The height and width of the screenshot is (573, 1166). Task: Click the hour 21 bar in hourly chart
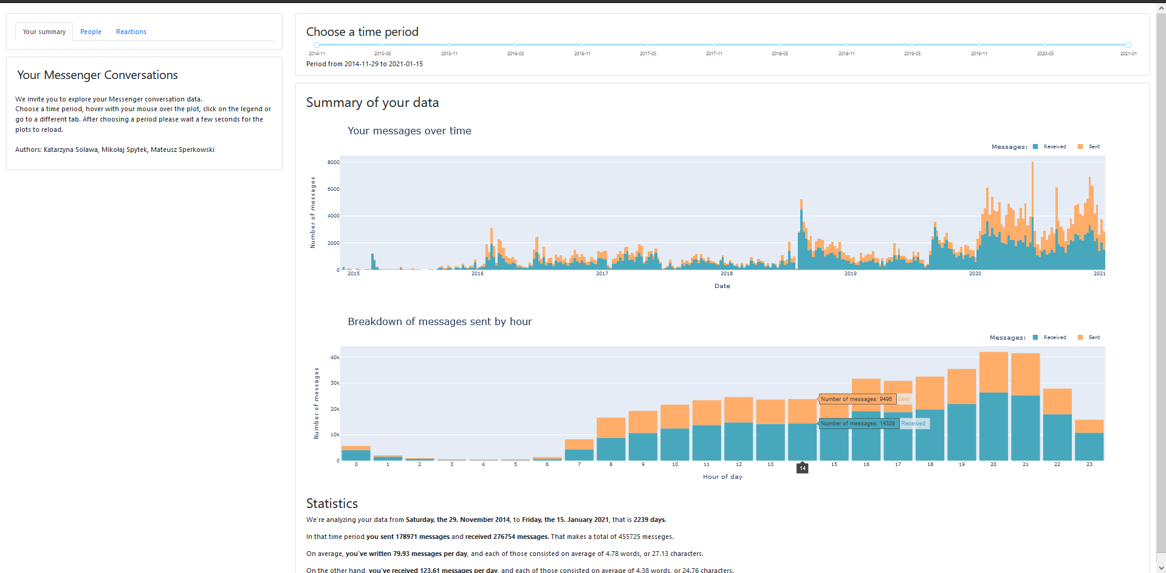click(x=1026, y=407)
